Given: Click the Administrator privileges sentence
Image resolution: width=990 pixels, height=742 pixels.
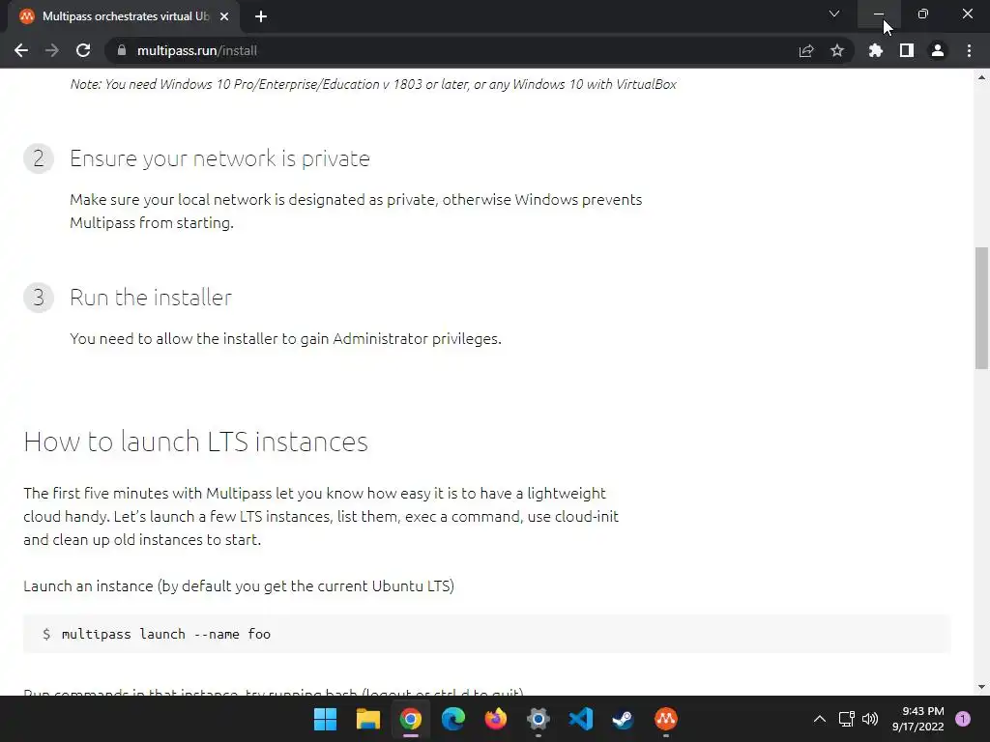Looking at the screenshot, I should coord(285,339).
